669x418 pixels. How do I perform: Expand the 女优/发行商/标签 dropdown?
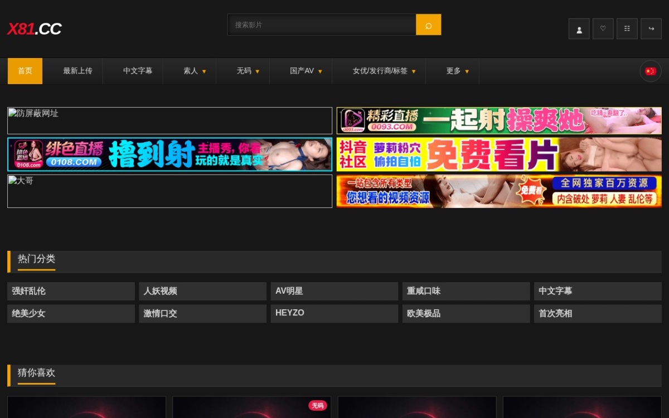pos(384,71)
